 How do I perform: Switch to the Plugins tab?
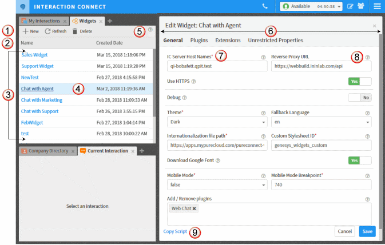(199, 41)
